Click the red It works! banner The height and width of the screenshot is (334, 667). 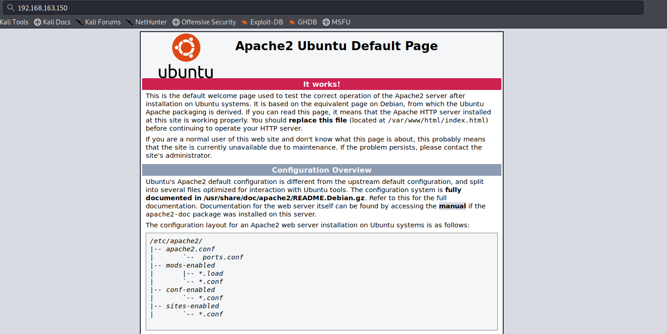coord(322,84)
